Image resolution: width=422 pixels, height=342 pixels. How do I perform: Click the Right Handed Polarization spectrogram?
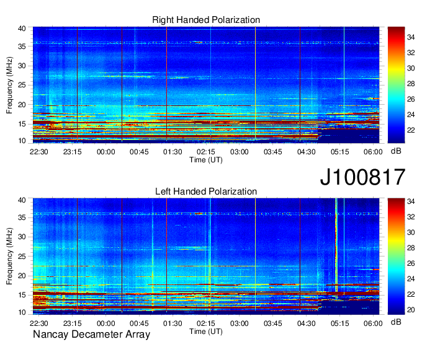coord(206,85)
